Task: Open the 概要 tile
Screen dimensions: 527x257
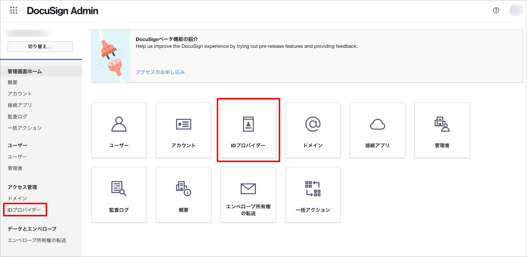Action: coord(184,195)
